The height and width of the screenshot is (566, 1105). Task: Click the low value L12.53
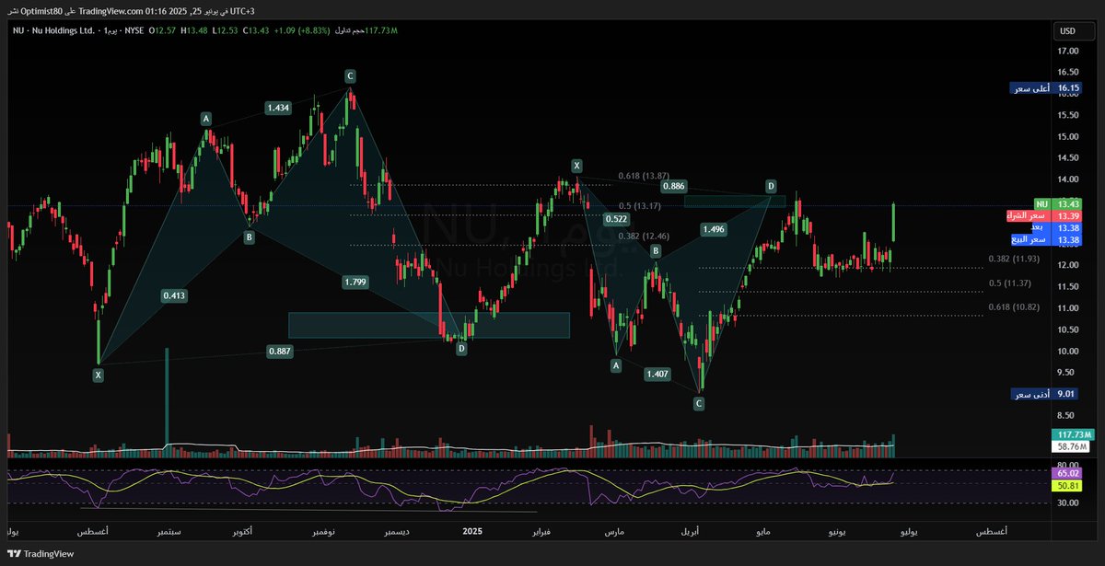[x=226, y=30]
